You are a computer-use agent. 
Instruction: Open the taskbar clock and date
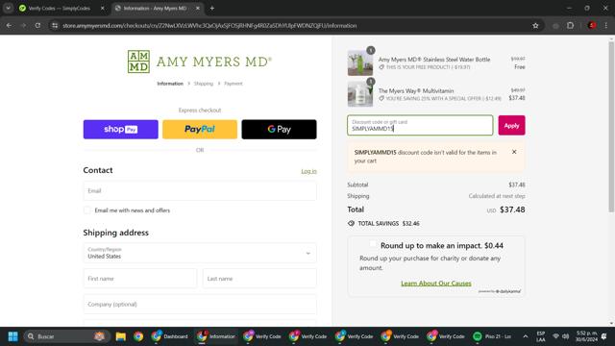pyautogui.click(x=586, y=336)
